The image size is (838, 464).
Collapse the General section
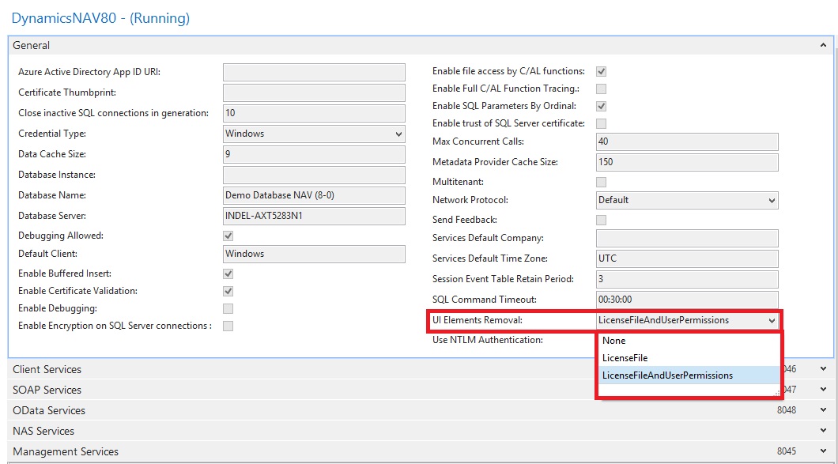click(825, 46)
